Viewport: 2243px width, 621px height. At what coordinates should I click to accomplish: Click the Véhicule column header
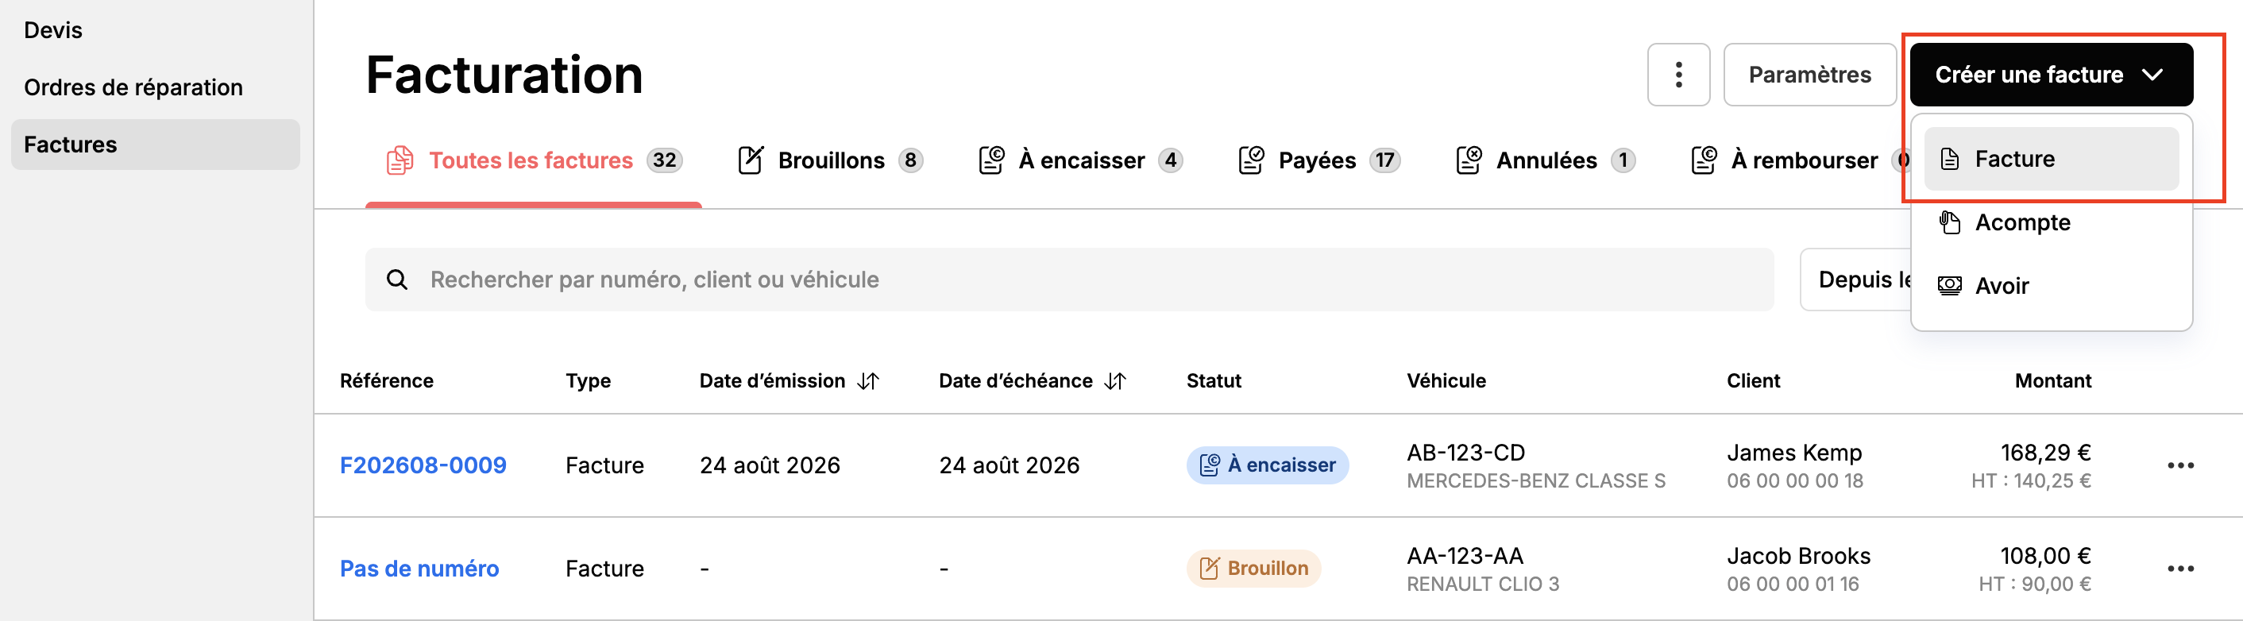click(x=1446, y=381)
